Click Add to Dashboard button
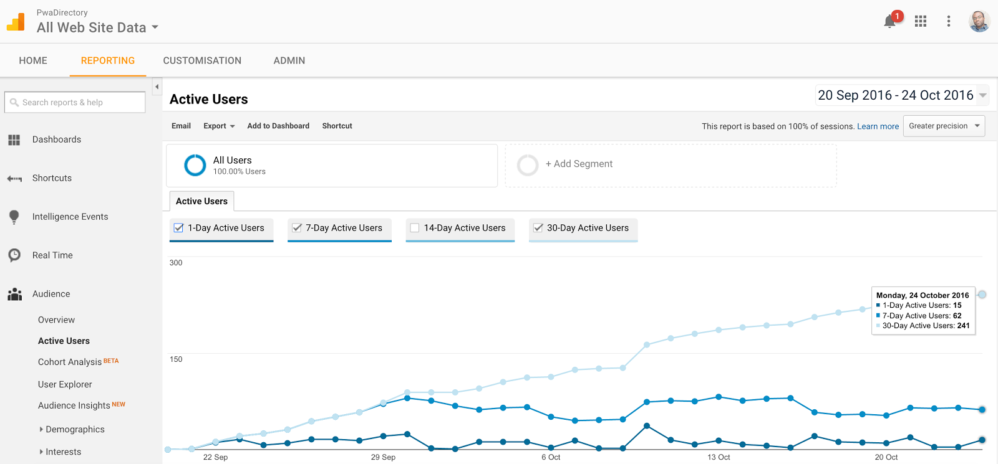The width and height of the screenshot is (998, 464). pyautogui.click(x=278, y=126)
